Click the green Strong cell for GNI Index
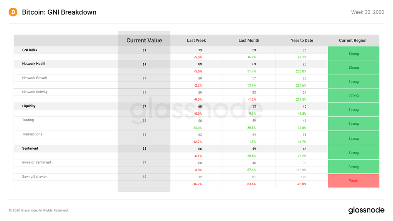This screenshot has height=221, width=393. pyautogui.click(x=353, y=53)
